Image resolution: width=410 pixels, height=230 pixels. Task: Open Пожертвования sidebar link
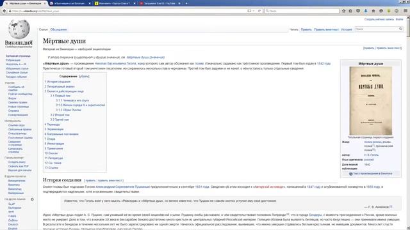pos(18,115)
